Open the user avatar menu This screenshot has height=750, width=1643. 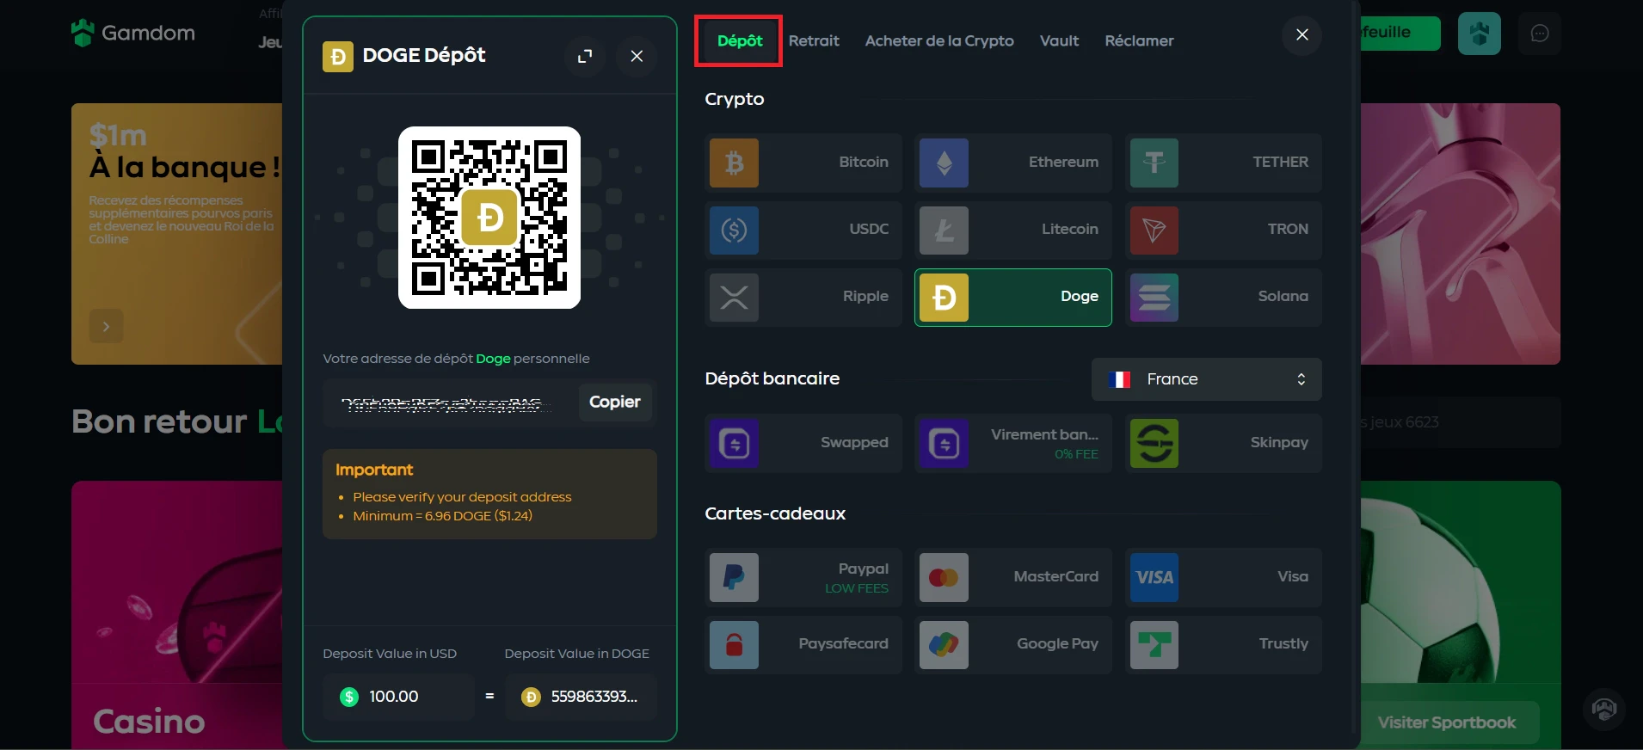(x=1480, y=34)
